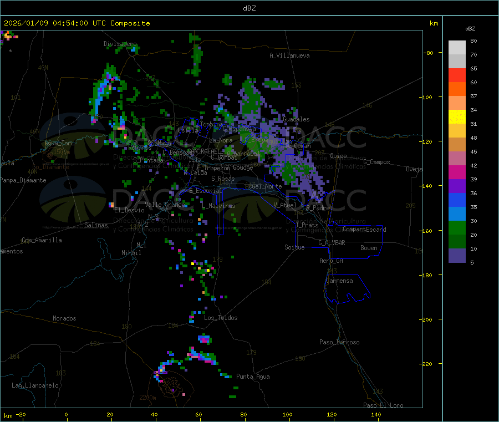Screen dimensions: 499x422
Task: Click the timestamp 2026/01/09 04:54:00 UTC Composite
Action: (x=77, y=23)
